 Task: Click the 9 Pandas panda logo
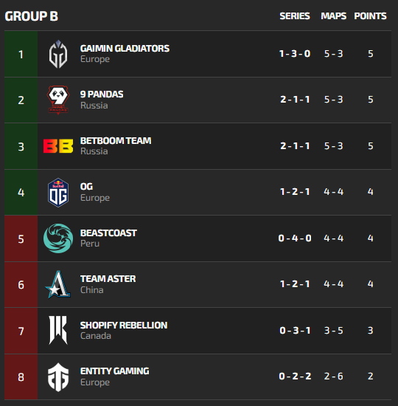[58, 100]
